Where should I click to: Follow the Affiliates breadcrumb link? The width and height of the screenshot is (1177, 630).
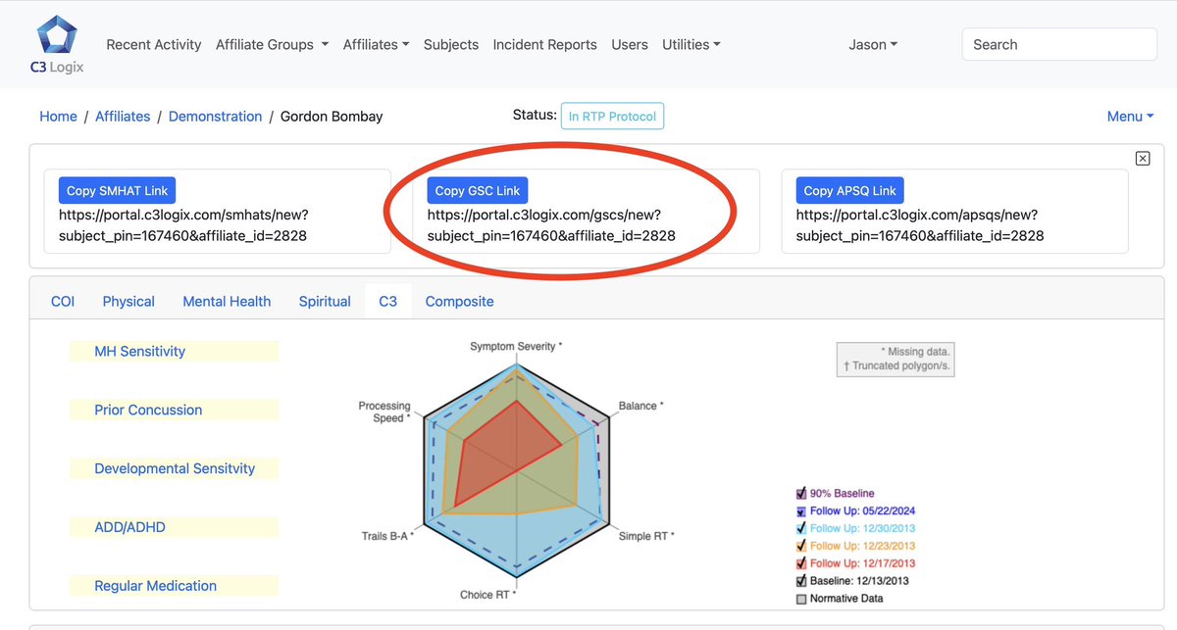[123, 116]
